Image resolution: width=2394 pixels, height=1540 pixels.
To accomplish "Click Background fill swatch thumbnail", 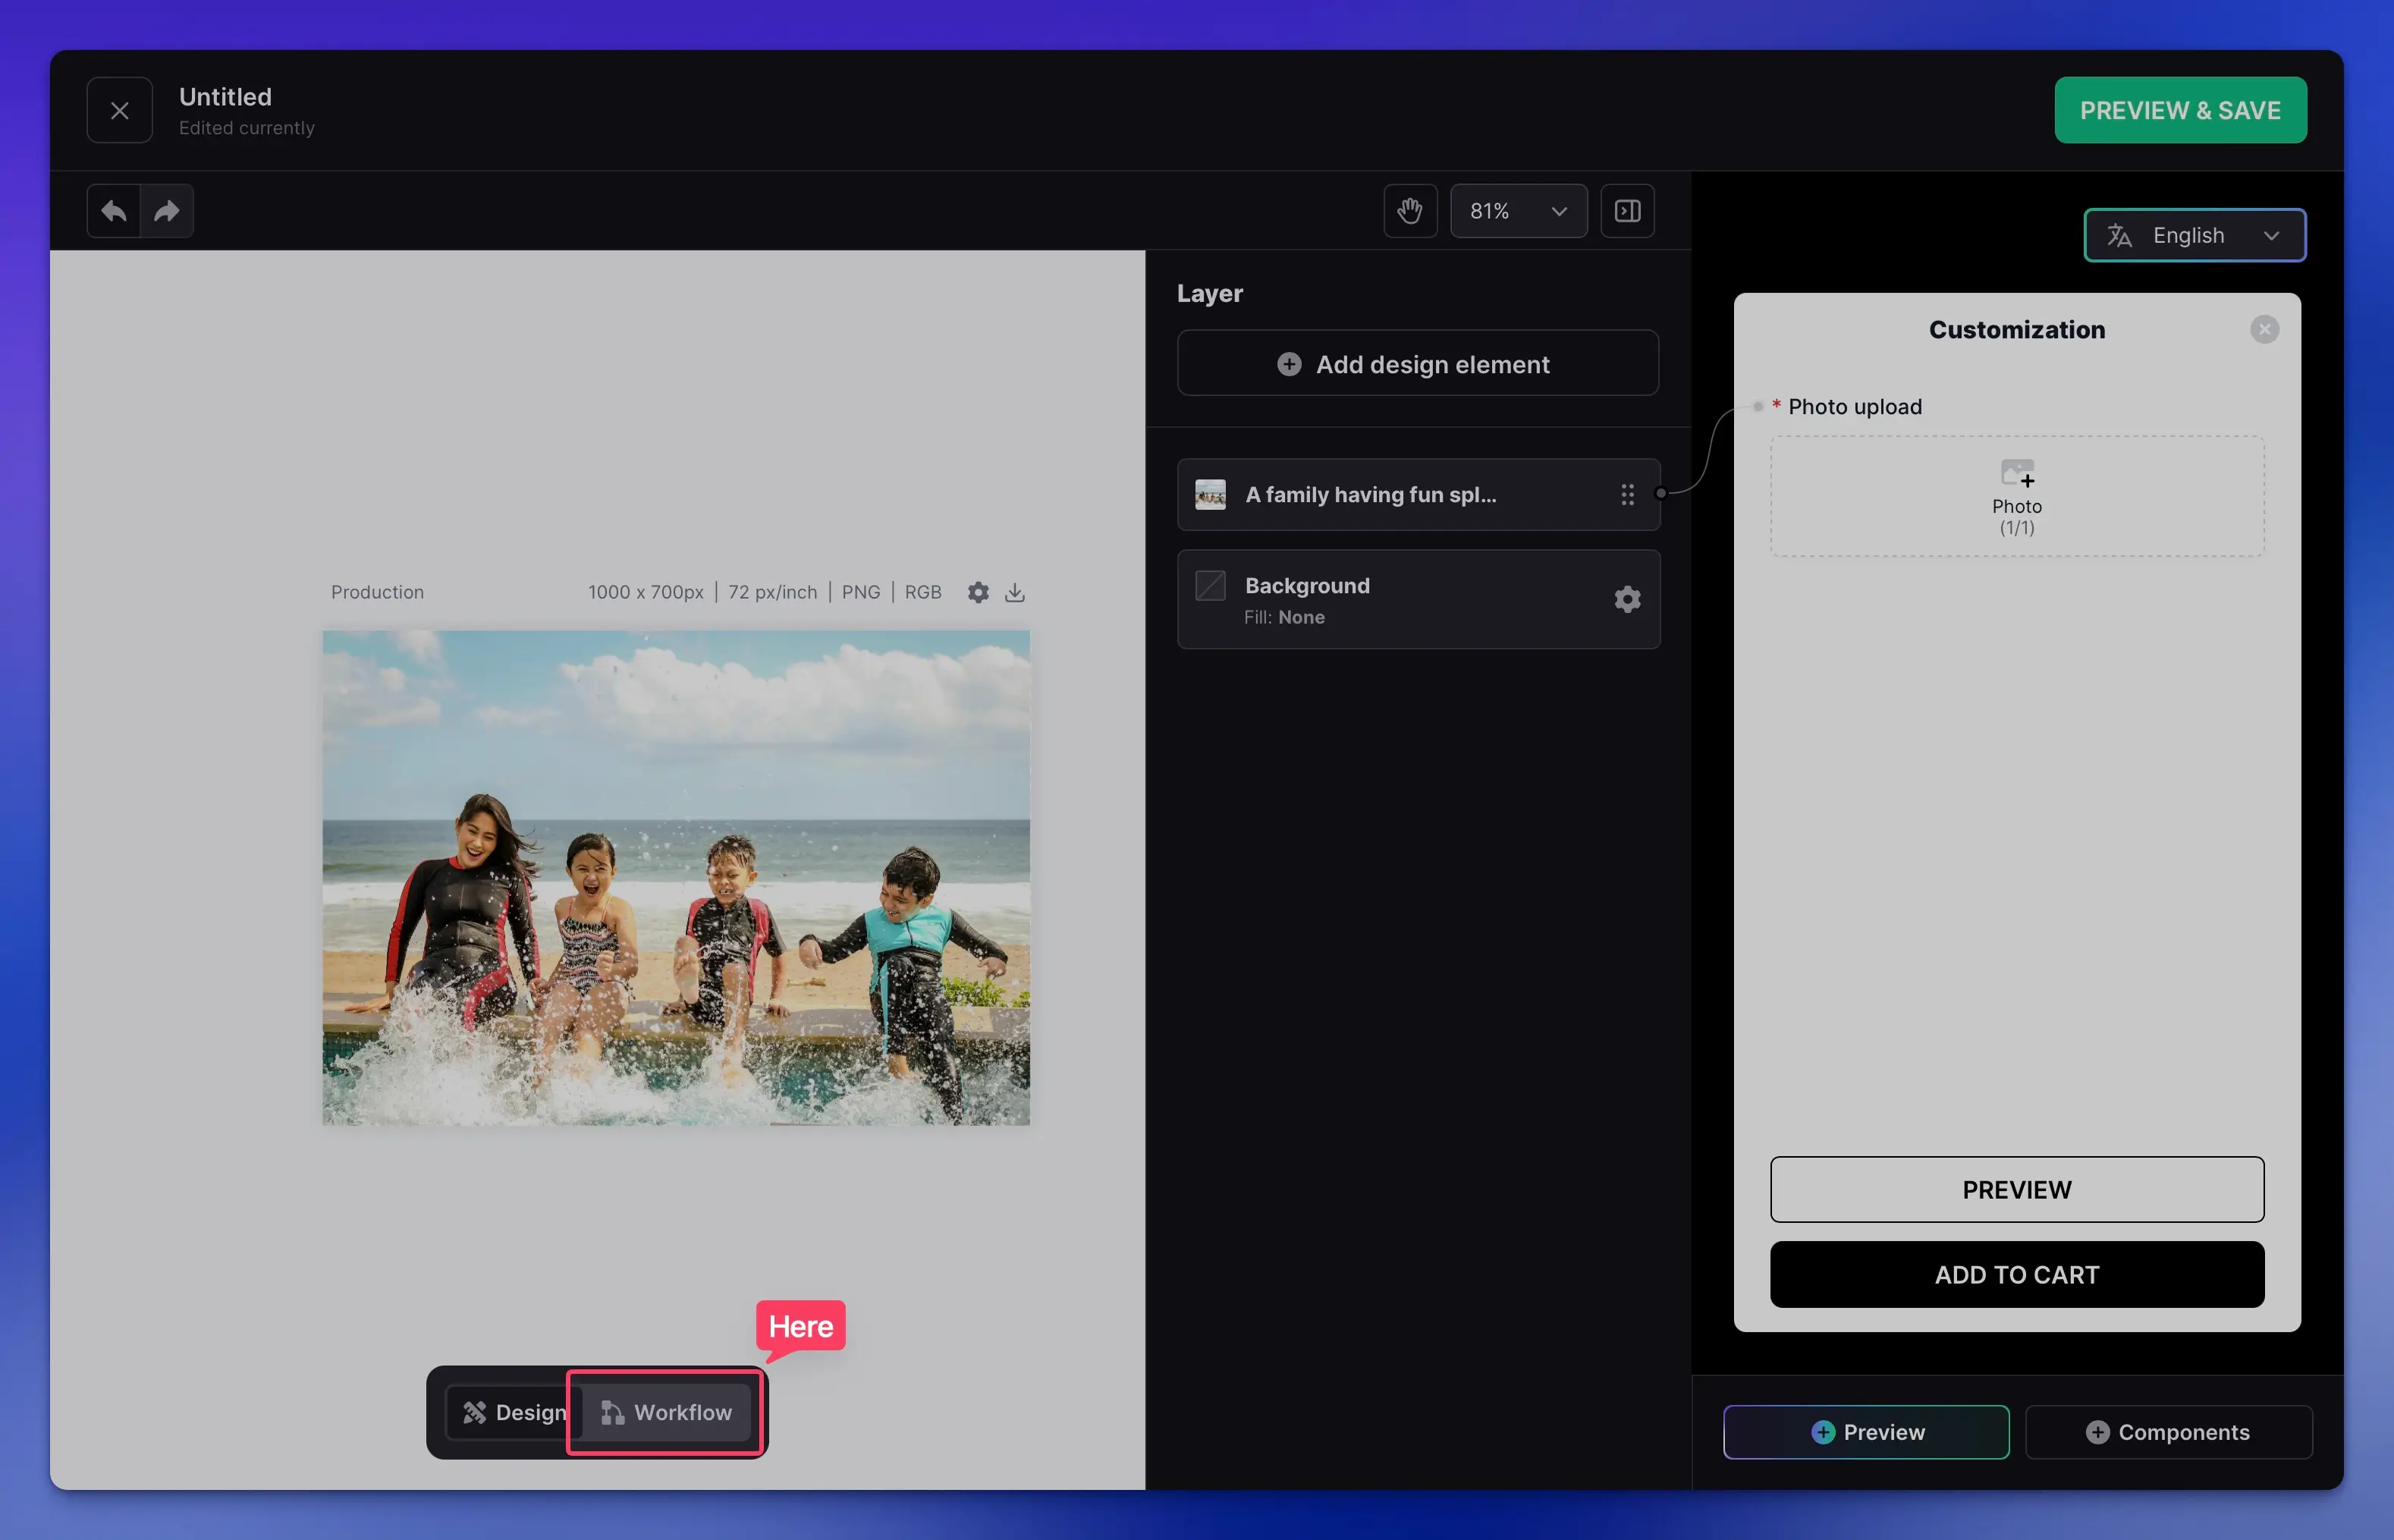I will [1210, 586].
